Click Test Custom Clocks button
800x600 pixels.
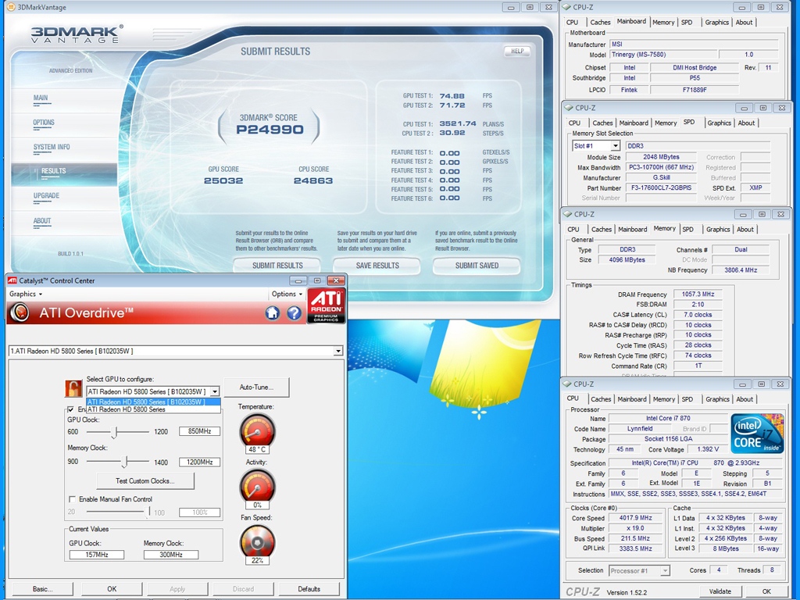145,480
